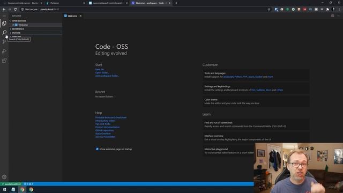The width and height of the screenshot is (343, 193).
Task: Select Welcome entry in Open Editors
Action: (35, 25)
